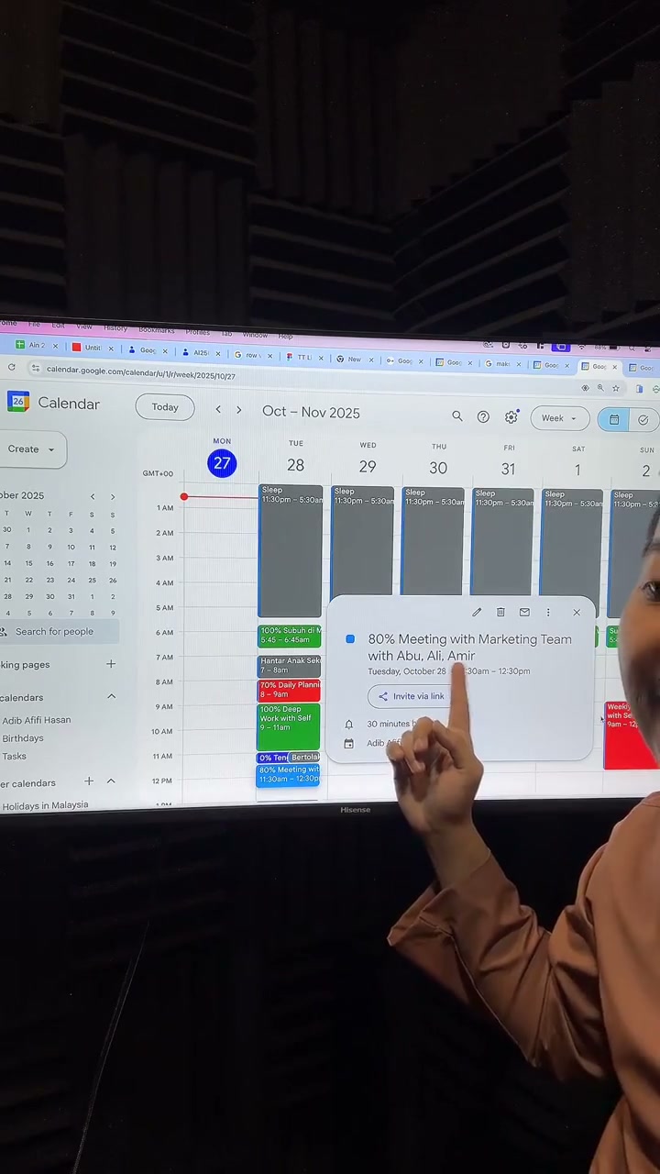Switch to the 'mak' browser tab
This screenshot has height=1174, width=660.
503,364
